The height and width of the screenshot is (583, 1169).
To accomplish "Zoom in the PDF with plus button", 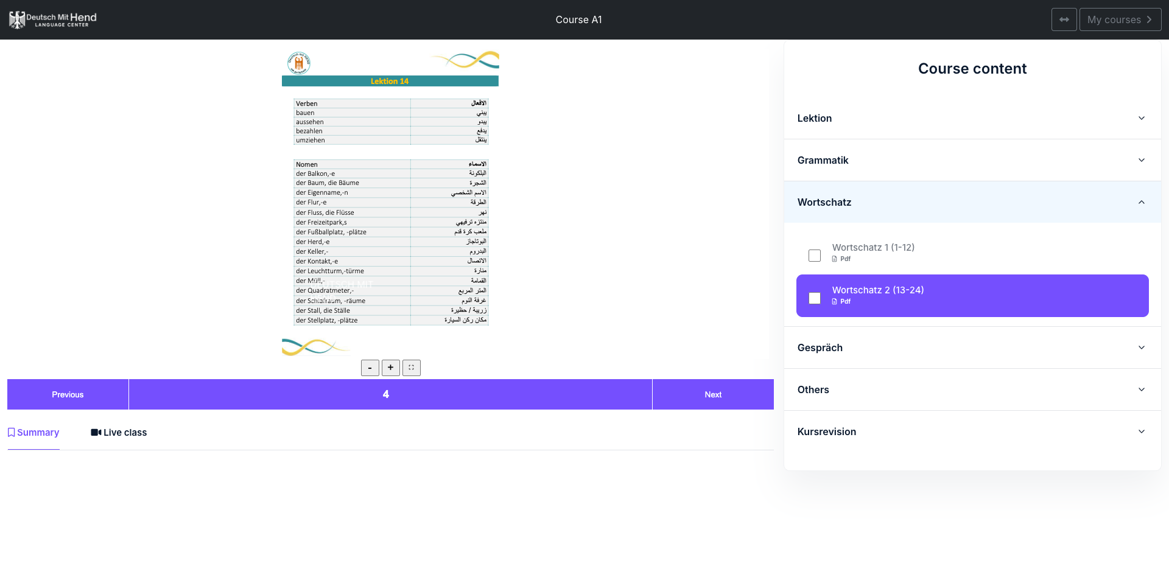I will [390, 368].
